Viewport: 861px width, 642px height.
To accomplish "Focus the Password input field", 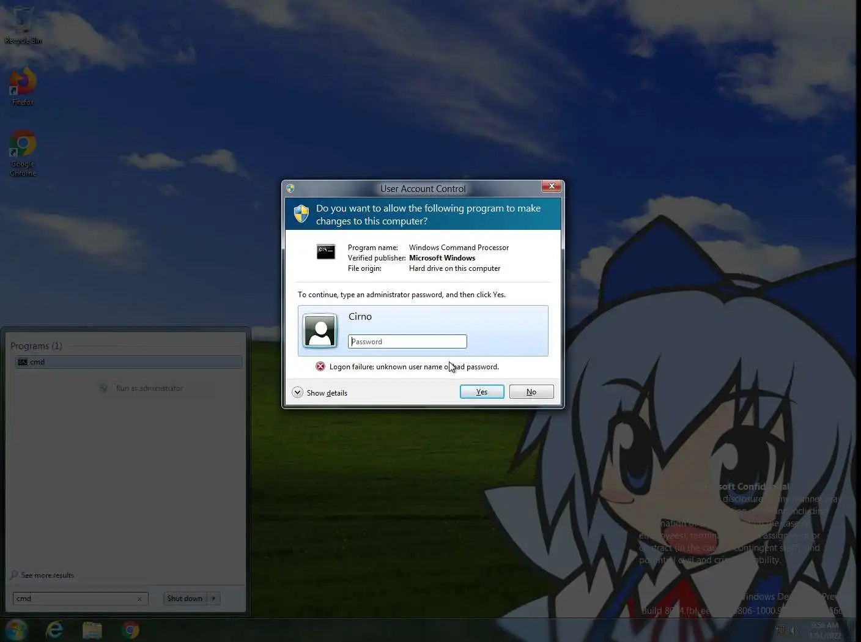I will (x=407, y=342).
